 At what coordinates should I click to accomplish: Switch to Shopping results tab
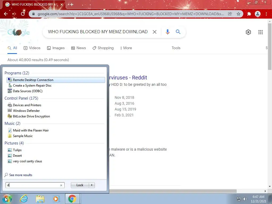pos(103,48)
